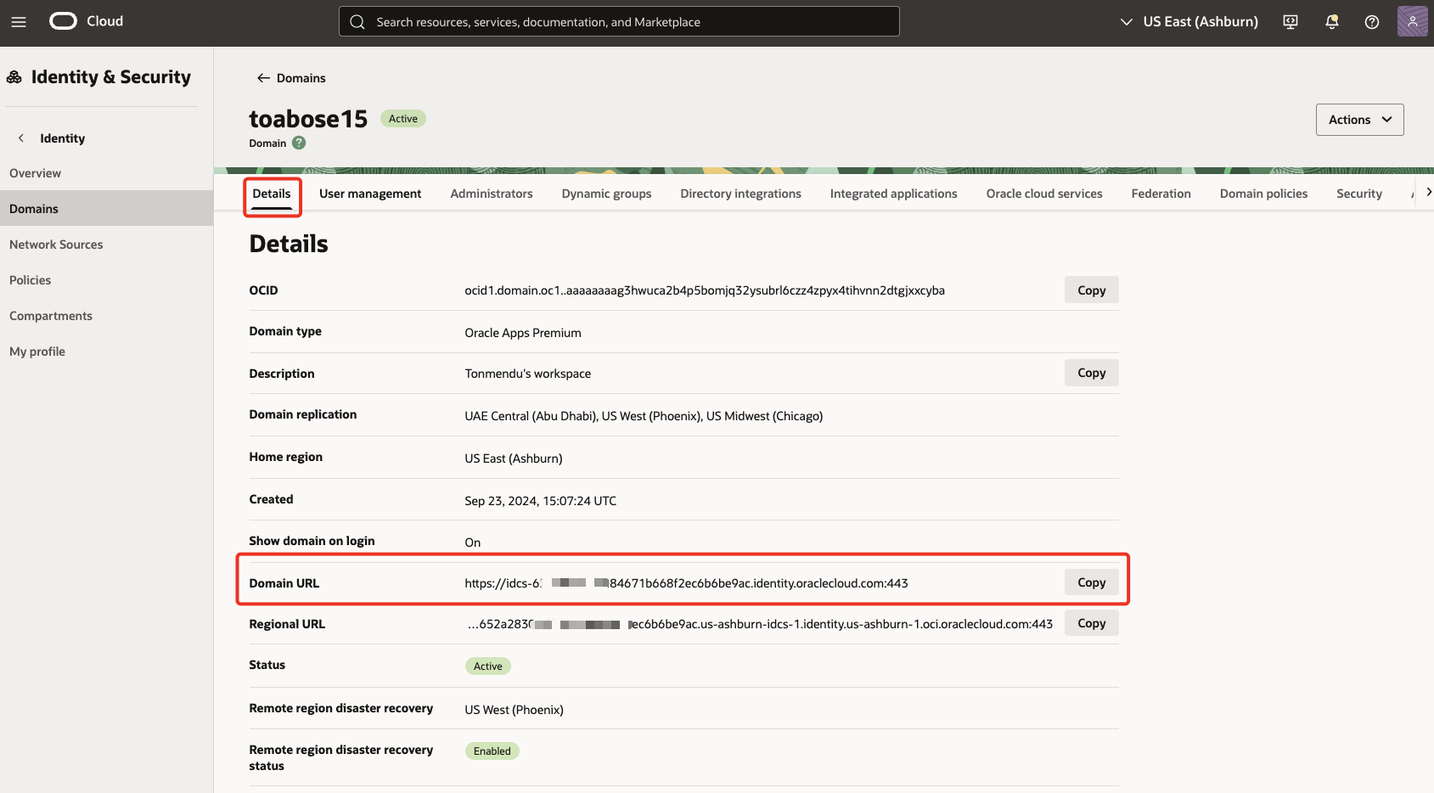This screenshot has width=1434, height=793.
Task: Copy the Domain URL
Action: tap(1091, 582)
